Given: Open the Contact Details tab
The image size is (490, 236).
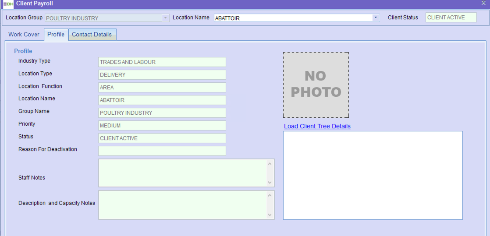Looking at the screenshot, I should tap(92, 35).
